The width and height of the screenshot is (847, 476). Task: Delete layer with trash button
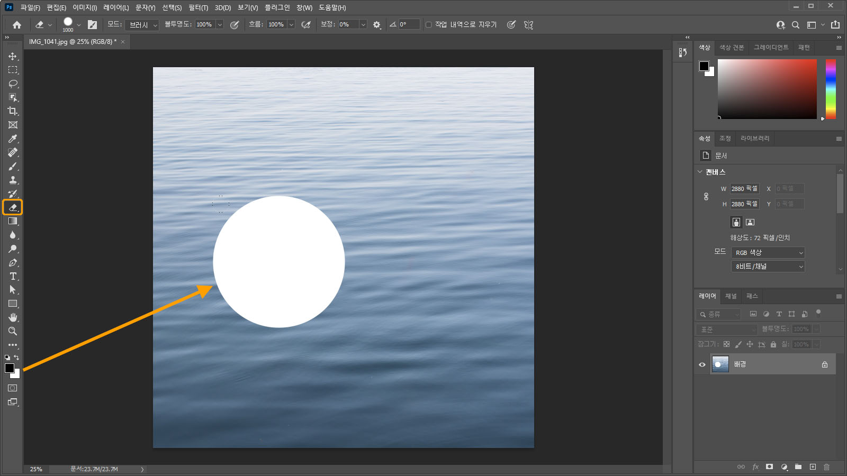(827, 467)
